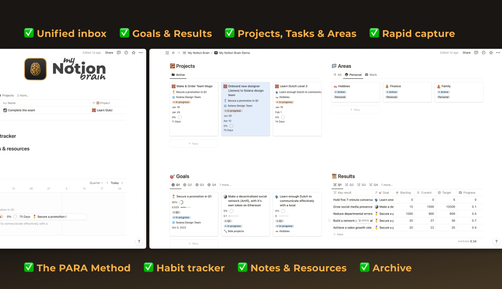Switch to the Q2 tab in Goals
The image size is (502, 289).
click(188, 185)
